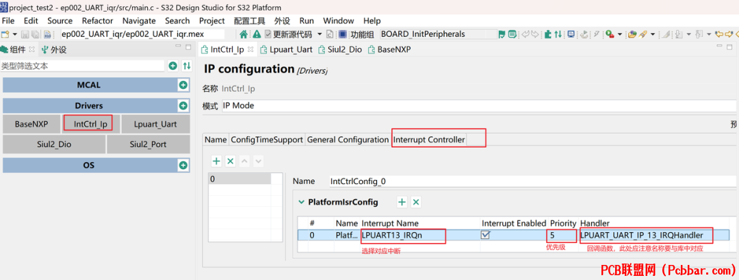Image resolution: width=739 pixels, height=280 pixels.
Task: Open the Refactor menu
Action: 97,21
